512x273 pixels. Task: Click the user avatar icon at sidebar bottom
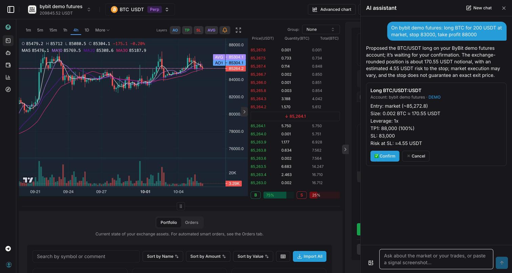point(8,265)
